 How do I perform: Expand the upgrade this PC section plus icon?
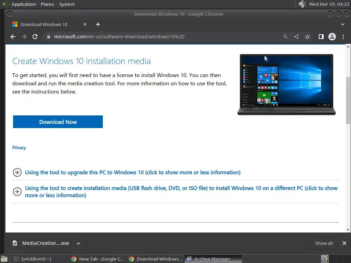17,173
